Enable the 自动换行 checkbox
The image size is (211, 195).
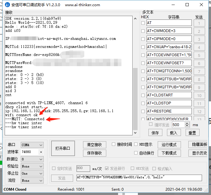(x=136, y=153)
